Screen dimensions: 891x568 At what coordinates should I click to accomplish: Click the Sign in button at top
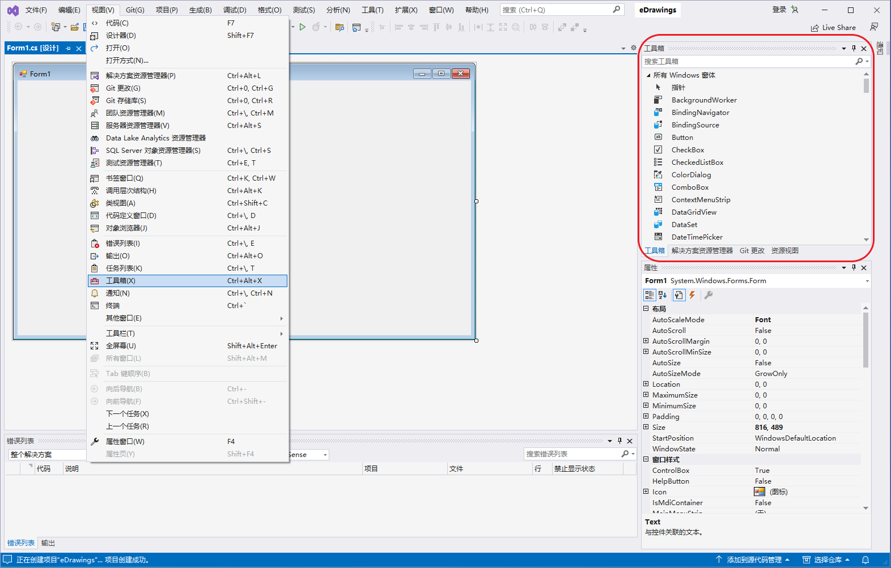(779, 10)
